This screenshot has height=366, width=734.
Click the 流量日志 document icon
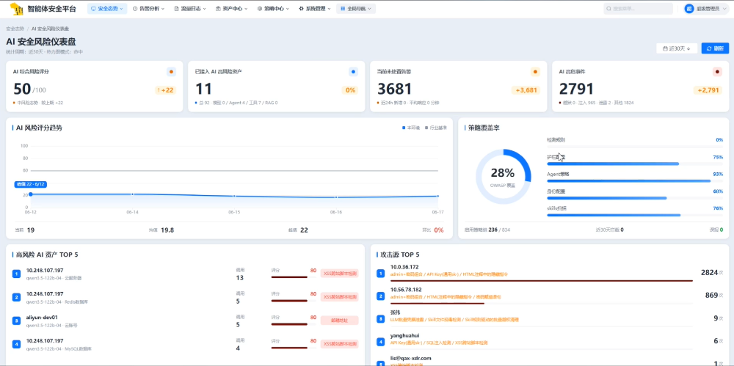176,9
